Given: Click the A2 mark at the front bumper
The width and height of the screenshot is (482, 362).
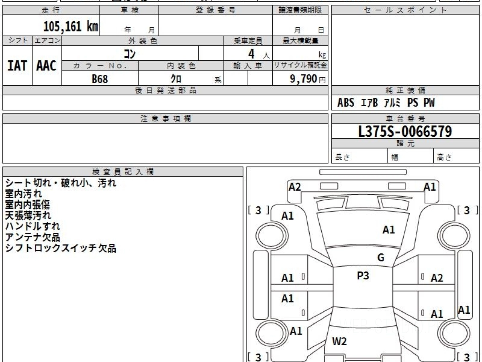Looking at the screenshot, I should (295, 187).
